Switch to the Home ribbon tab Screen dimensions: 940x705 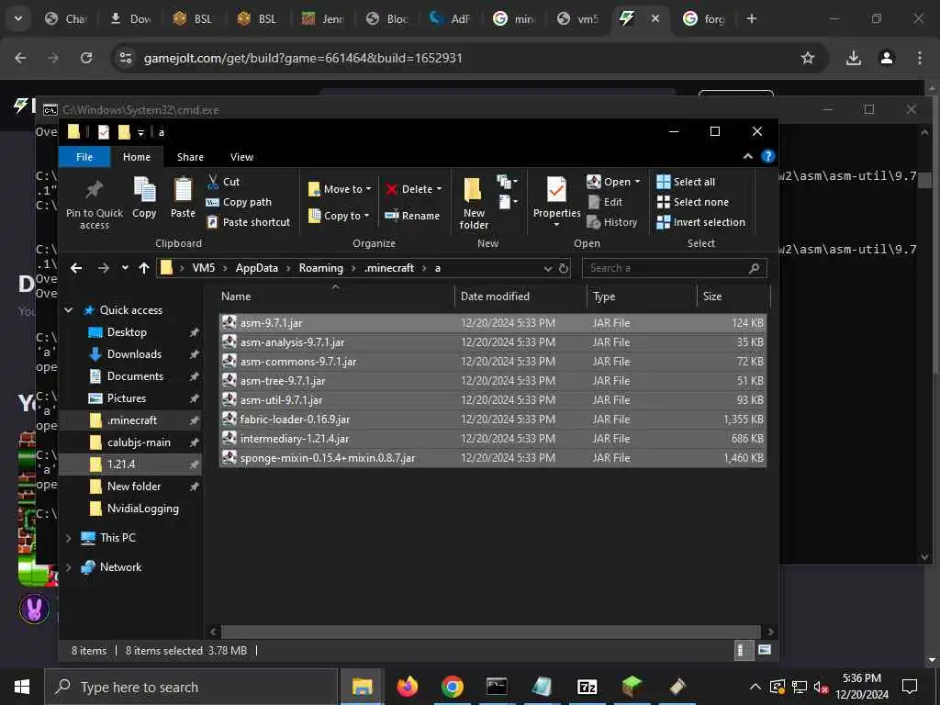point(137,157)
